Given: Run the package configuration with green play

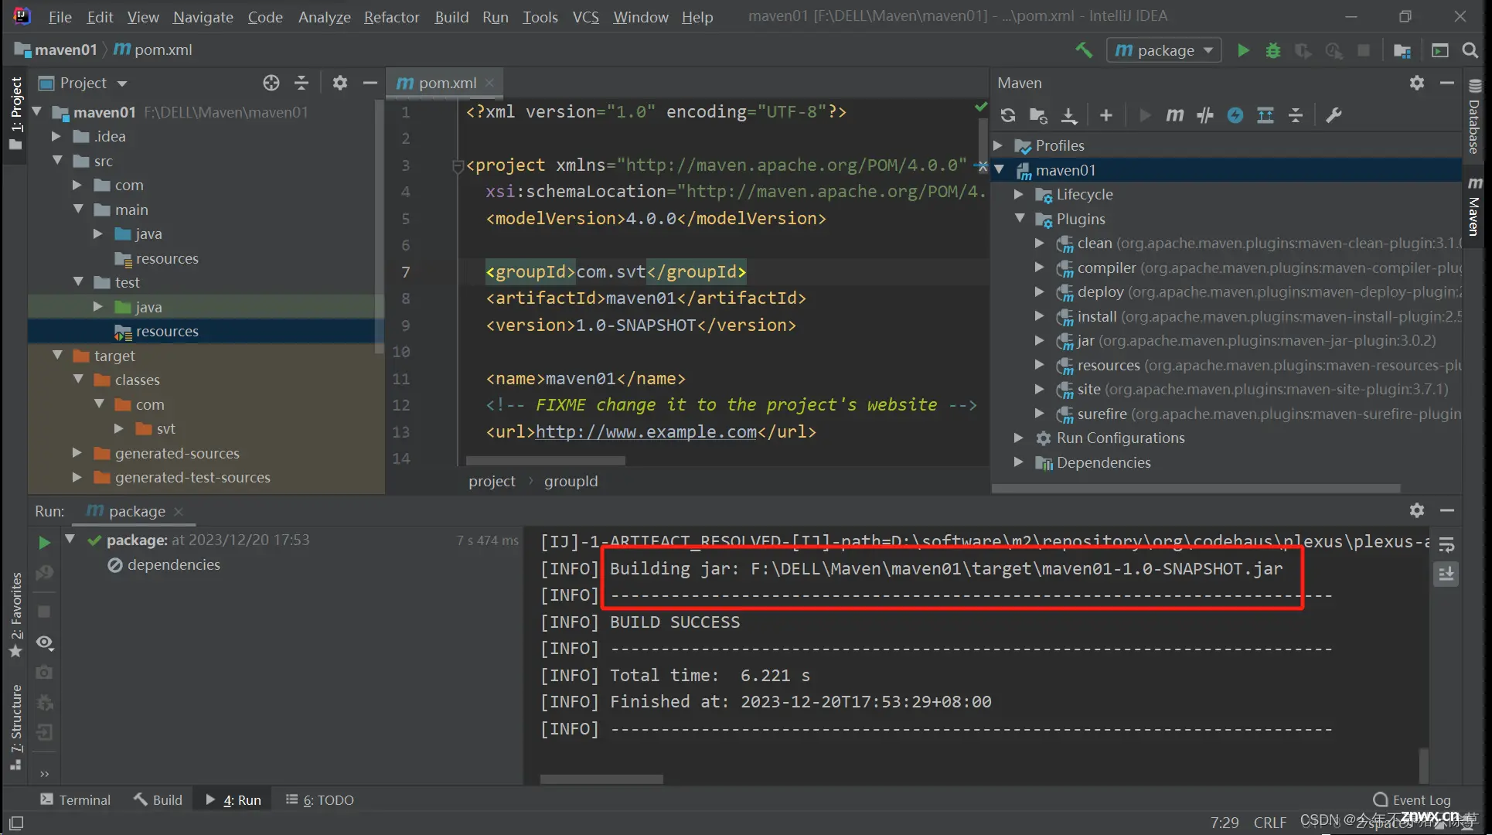Looking at the screenshot, I should click(x=1243, y=50).
